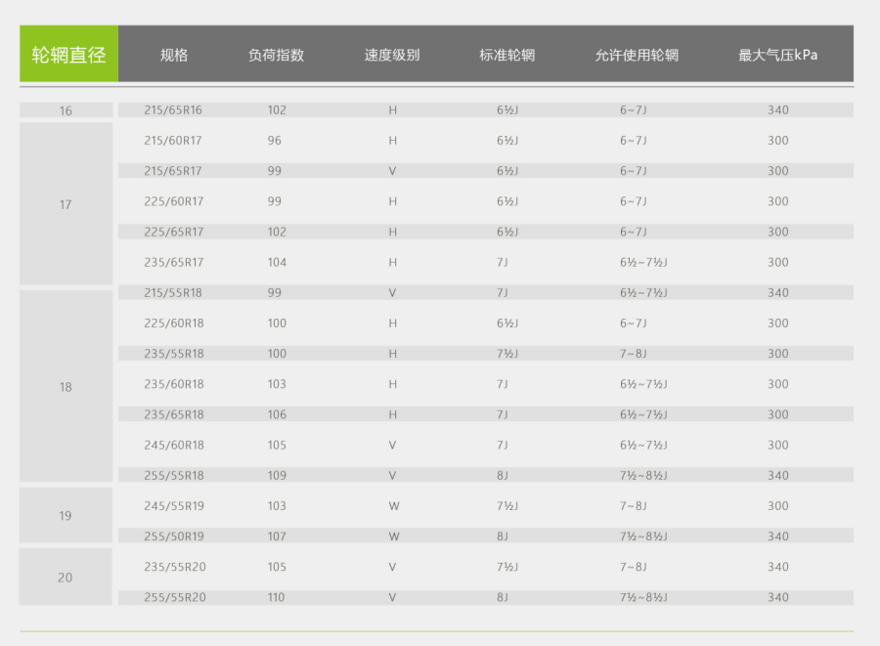Click the spec 245/55R19

(x=173, y=506)
